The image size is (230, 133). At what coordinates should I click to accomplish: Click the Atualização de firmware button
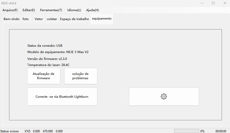(44, 76)
